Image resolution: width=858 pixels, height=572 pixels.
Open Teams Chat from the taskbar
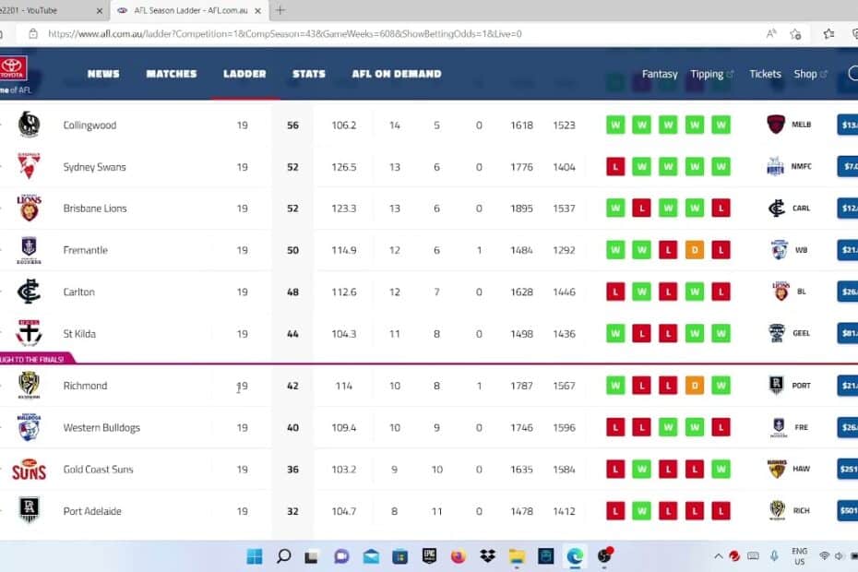pos(341,556)
